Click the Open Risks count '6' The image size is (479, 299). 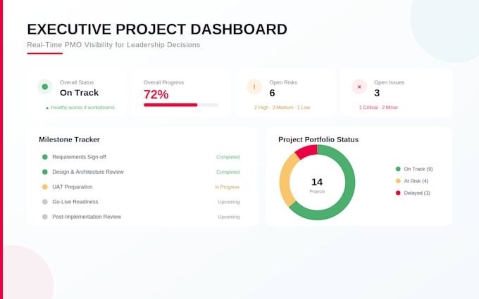click(272, 93)
